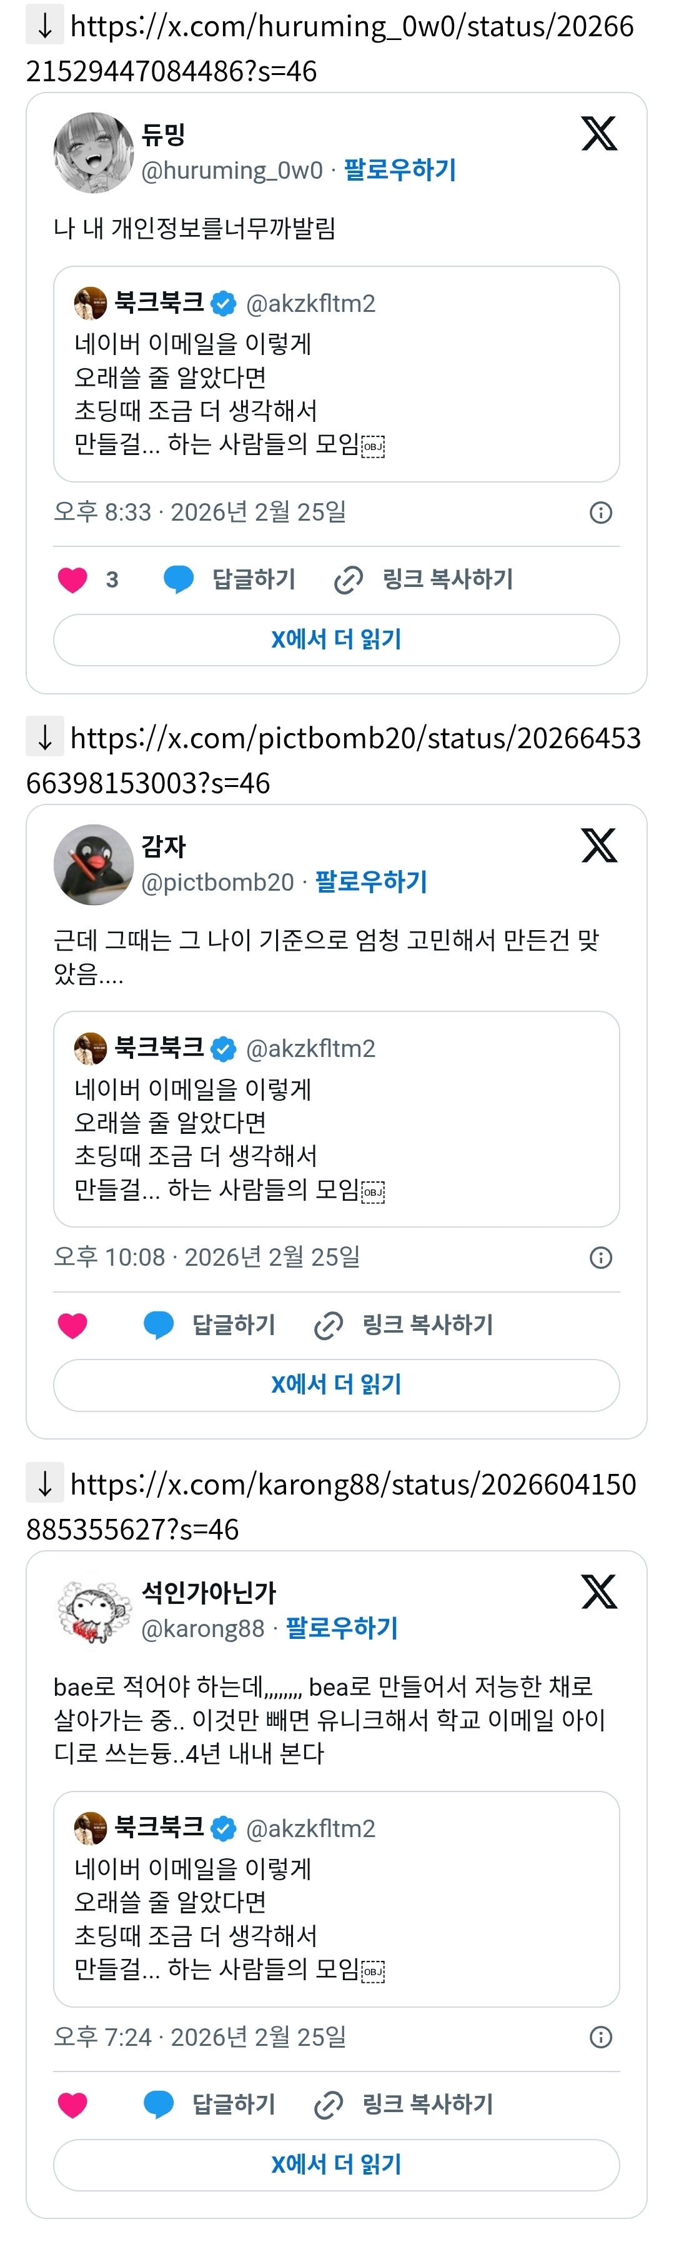This screenshot has height=2244, width=674.
Task: Follow @pictbomb20 via 팔로우하기 link
Action: pyautogui.click(x=371, y=881)
